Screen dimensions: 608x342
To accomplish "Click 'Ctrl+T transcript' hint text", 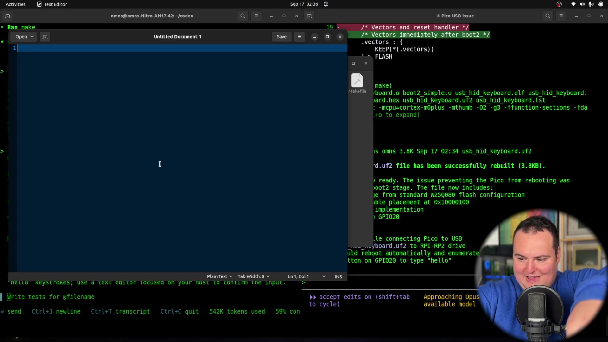I will tap(120, 312).
